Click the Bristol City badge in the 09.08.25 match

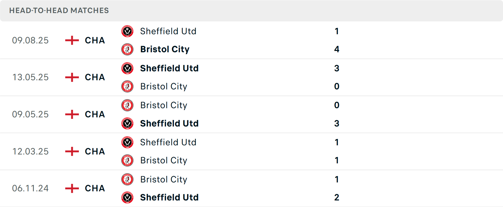point(127,49)
